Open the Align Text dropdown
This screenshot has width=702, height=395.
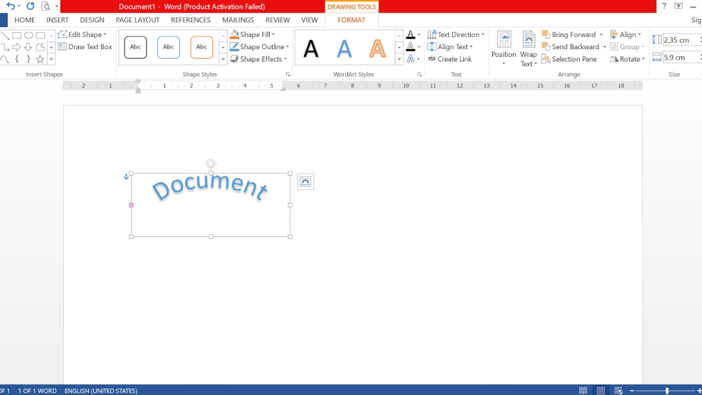450,47
